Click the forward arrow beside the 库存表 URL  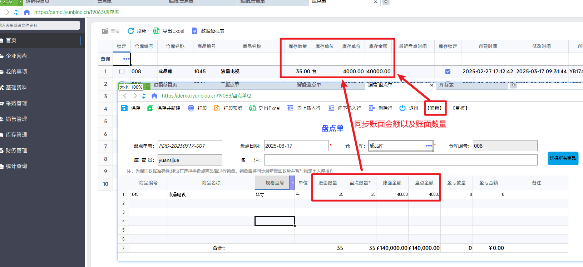point(8,12)
